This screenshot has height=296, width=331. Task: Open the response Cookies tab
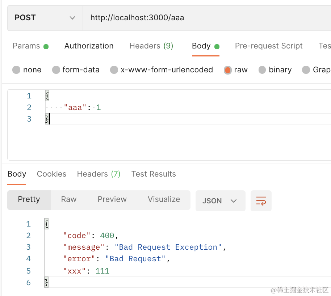tap(51, 174)
